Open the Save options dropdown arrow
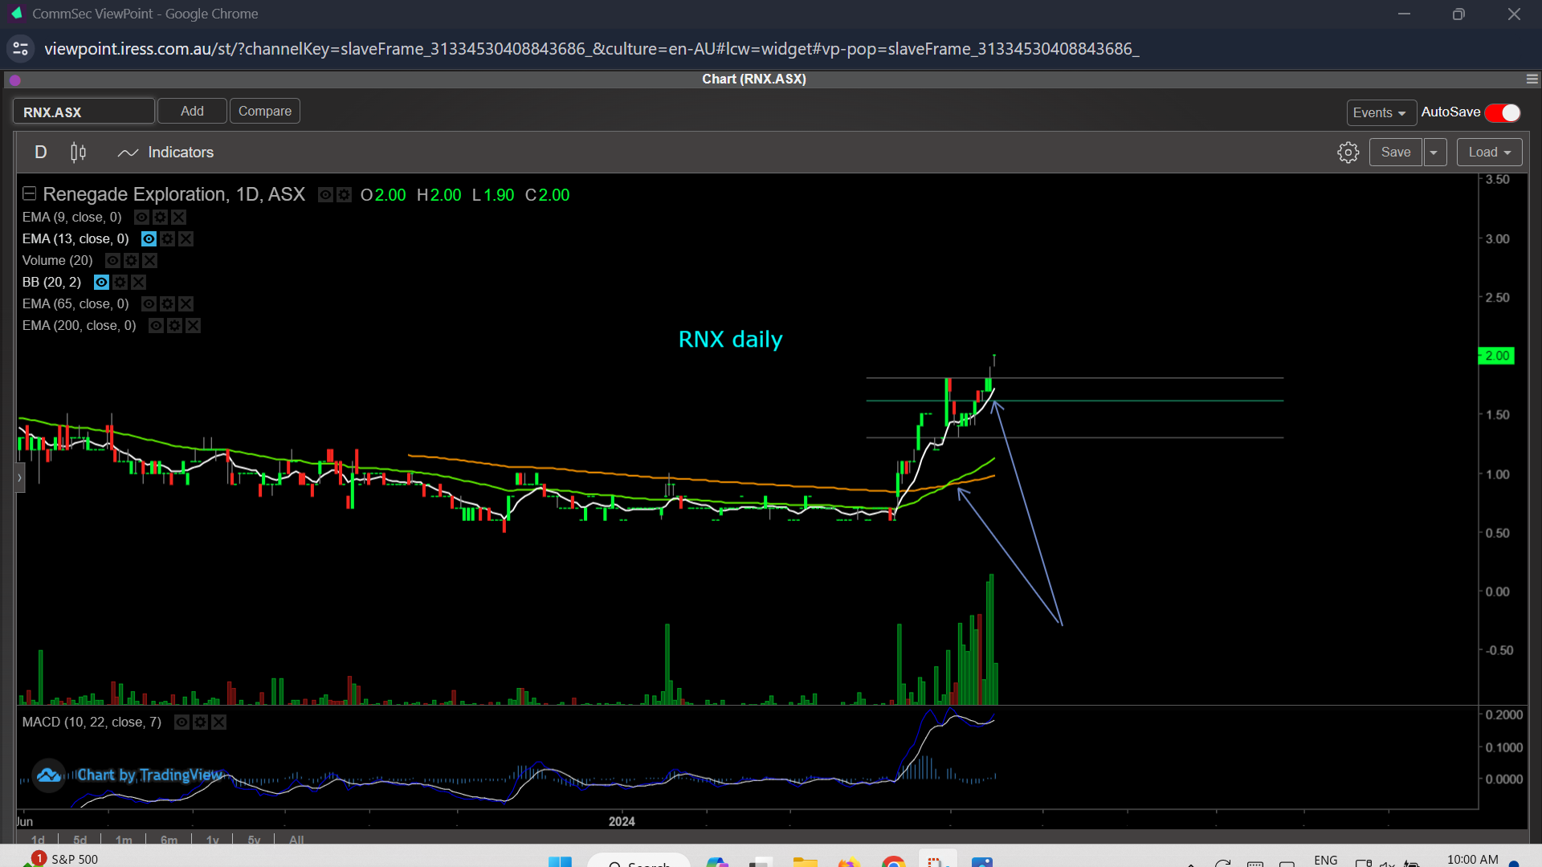 pos(1434,153)
